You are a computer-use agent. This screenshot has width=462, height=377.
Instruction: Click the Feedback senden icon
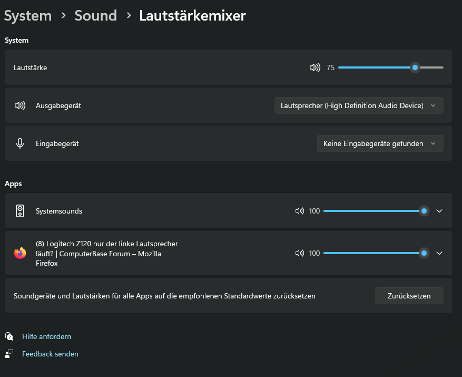pyautogui.click(x=9, y=354)
